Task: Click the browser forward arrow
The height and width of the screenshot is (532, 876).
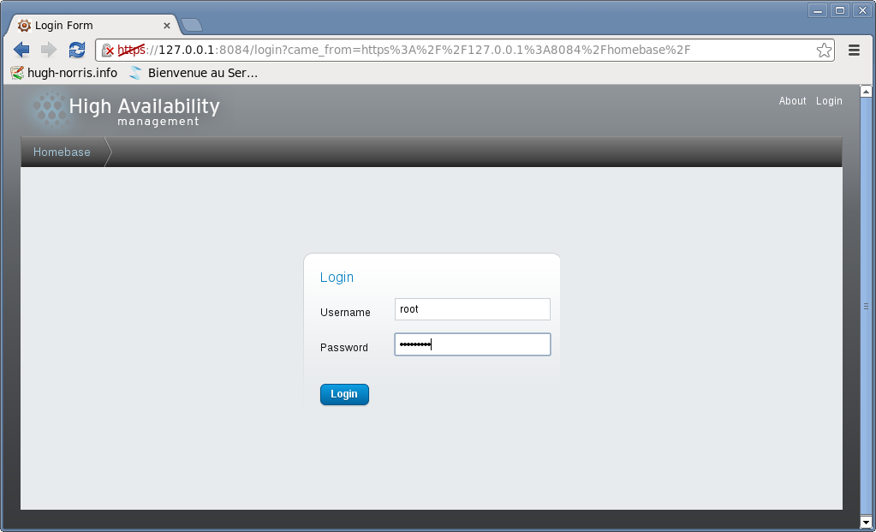Action: click(48, 50)
